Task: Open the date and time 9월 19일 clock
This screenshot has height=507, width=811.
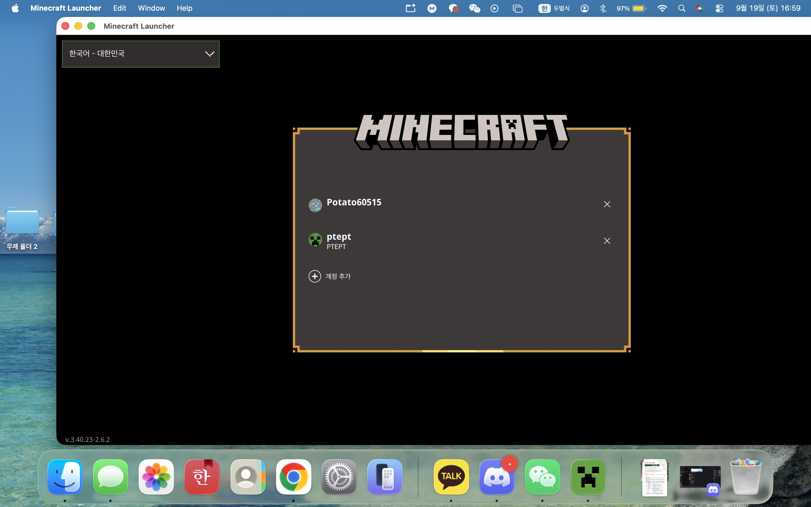Action: point(768,8)
